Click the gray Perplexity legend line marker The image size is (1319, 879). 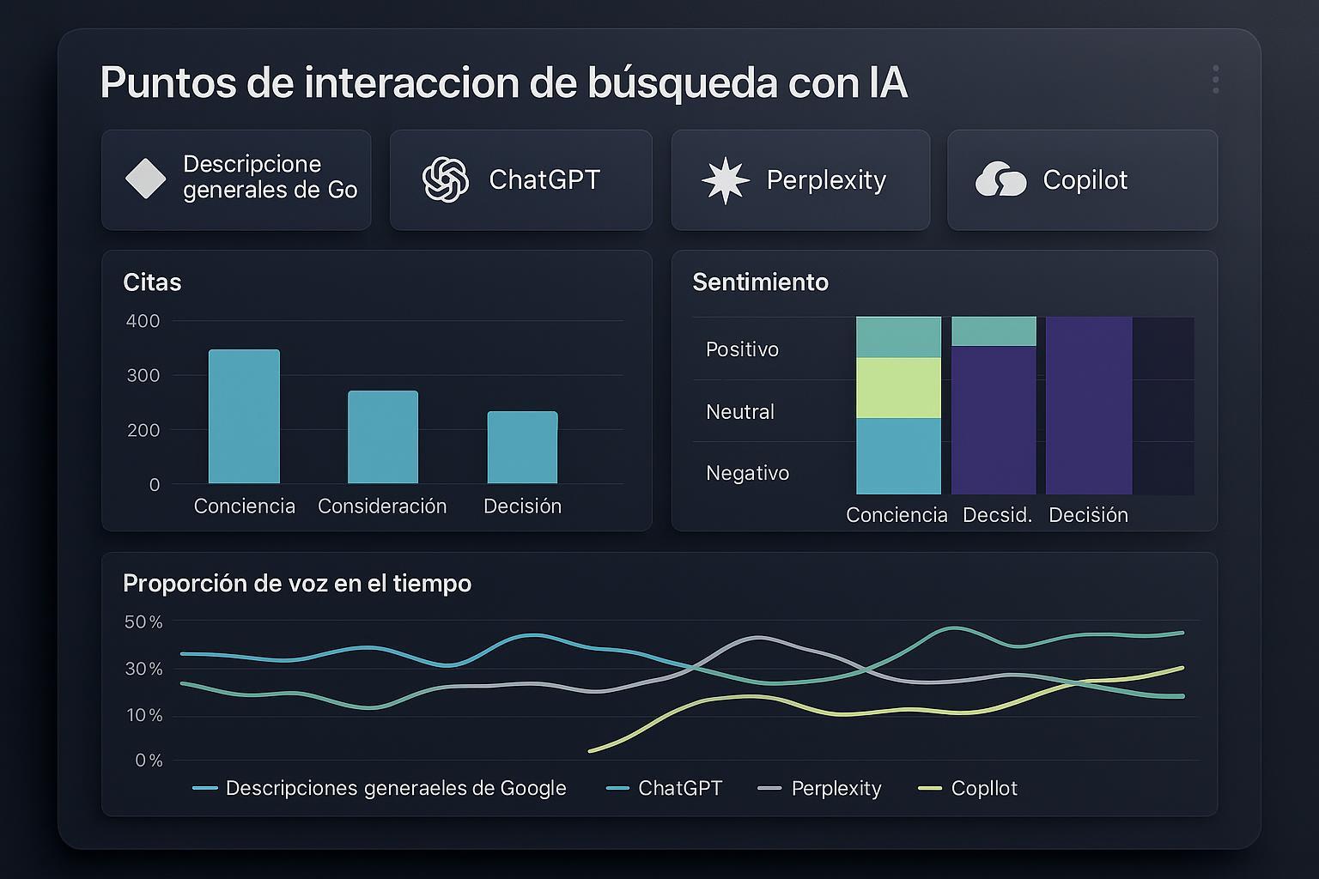click(x=770, y=788)
